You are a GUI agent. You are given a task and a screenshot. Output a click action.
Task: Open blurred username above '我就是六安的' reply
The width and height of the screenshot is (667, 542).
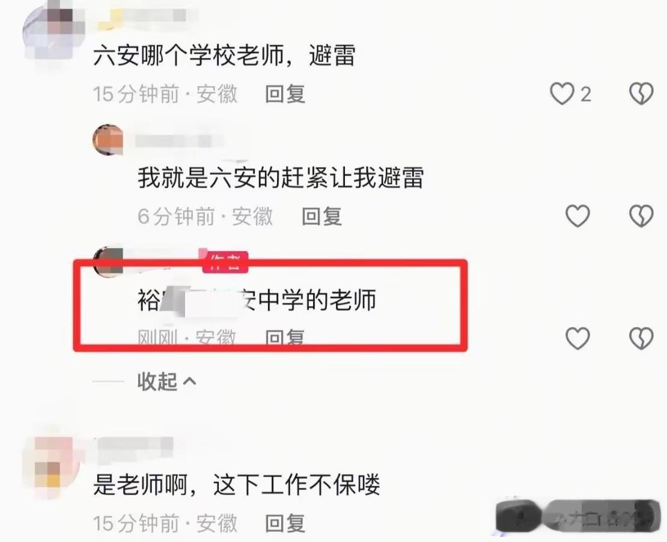(x=178, y=141)
